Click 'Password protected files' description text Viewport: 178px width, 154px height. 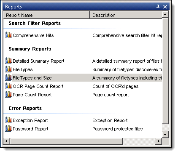(118, 129)
